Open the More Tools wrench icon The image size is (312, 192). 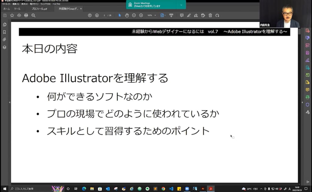pos(307,112)
